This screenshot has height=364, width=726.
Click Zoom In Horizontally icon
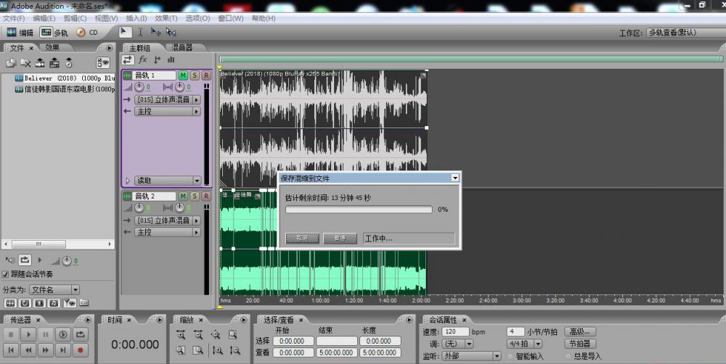click(x=181, y=334)
